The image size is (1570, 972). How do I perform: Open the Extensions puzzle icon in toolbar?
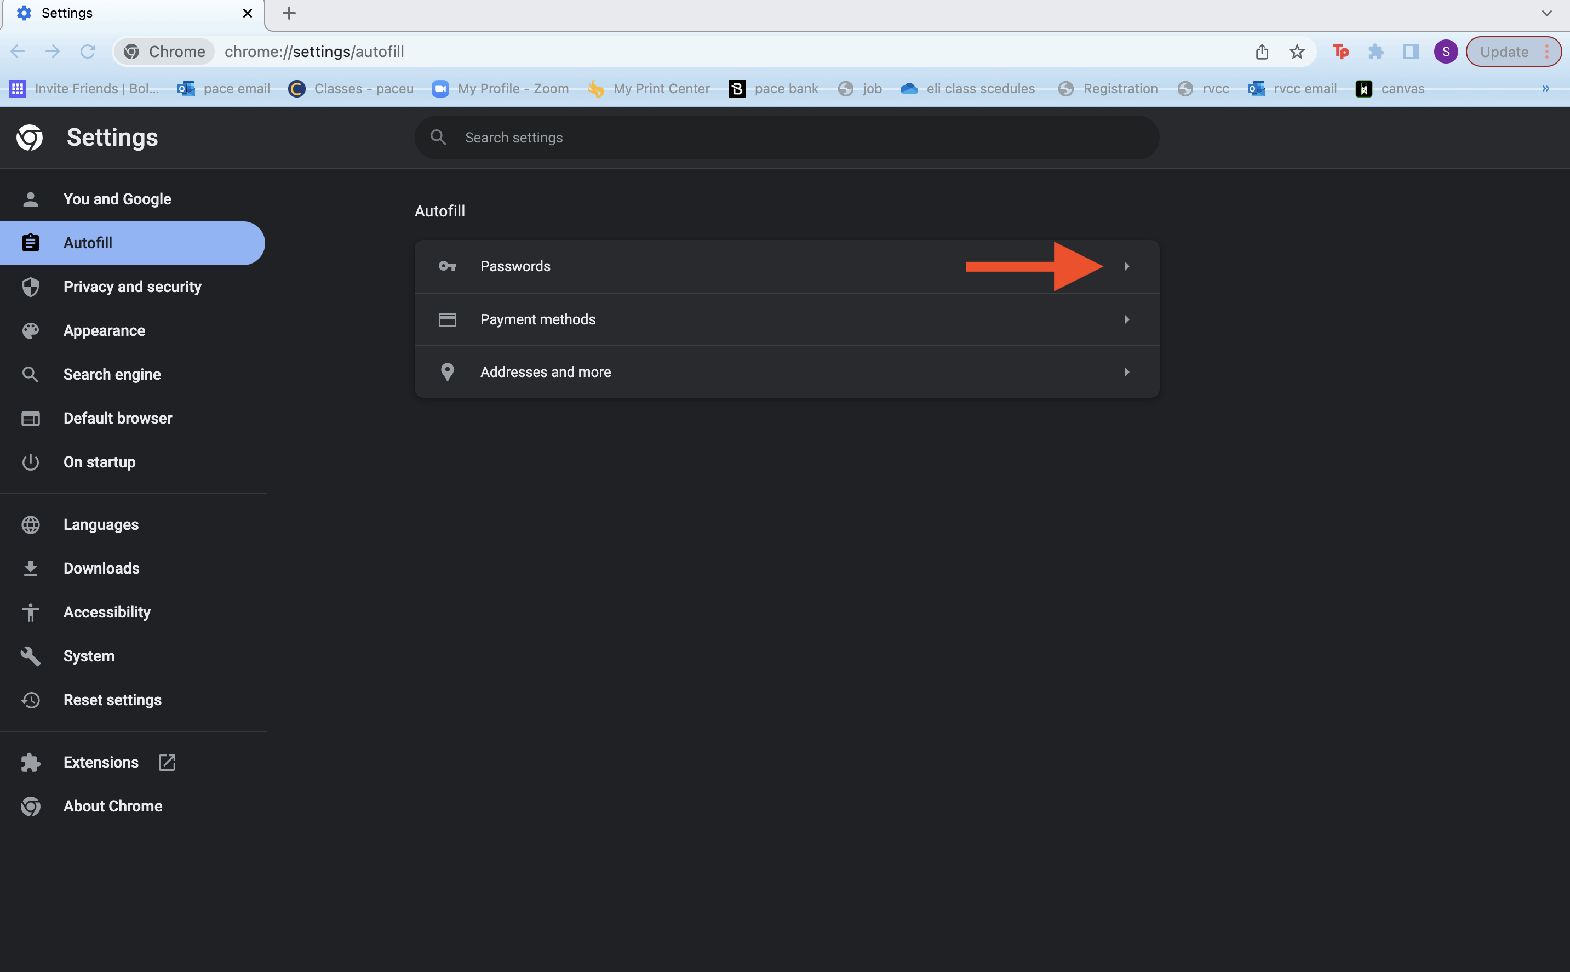pyautogui.click(x=1376, y=52)
